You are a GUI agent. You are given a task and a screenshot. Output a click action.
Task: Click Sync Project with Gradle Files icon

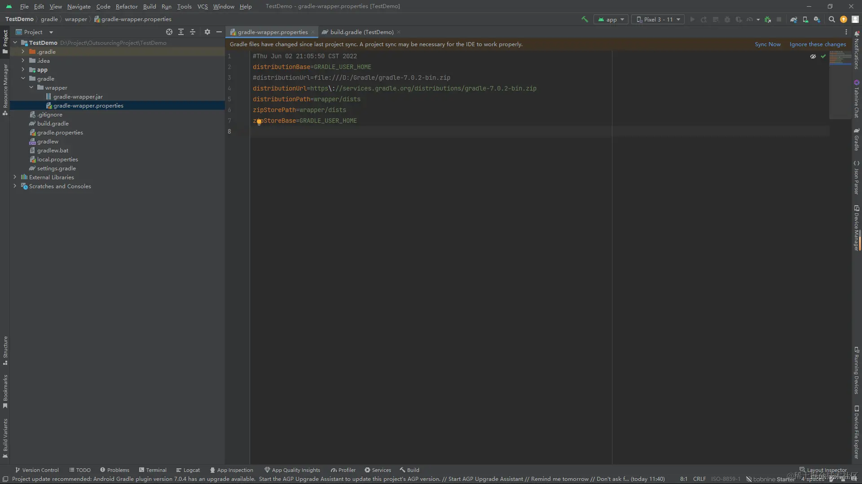(x=794, y=19)
